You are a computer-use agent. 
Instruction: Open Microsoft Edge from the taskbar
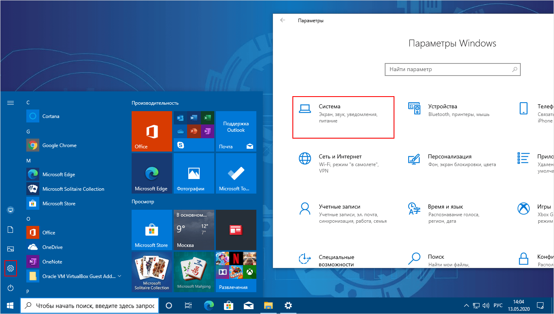click(209, 306)
